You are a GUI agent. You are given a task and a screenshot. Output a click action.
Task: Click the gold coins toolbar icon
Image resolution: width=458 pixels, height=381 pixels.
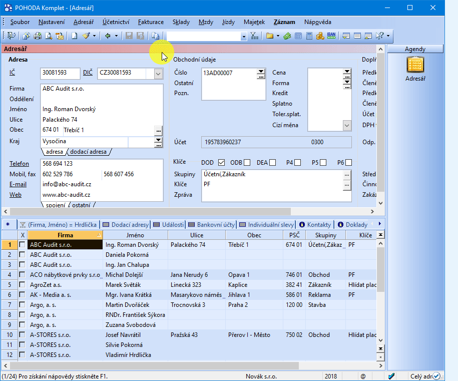(x=320, y=36)
